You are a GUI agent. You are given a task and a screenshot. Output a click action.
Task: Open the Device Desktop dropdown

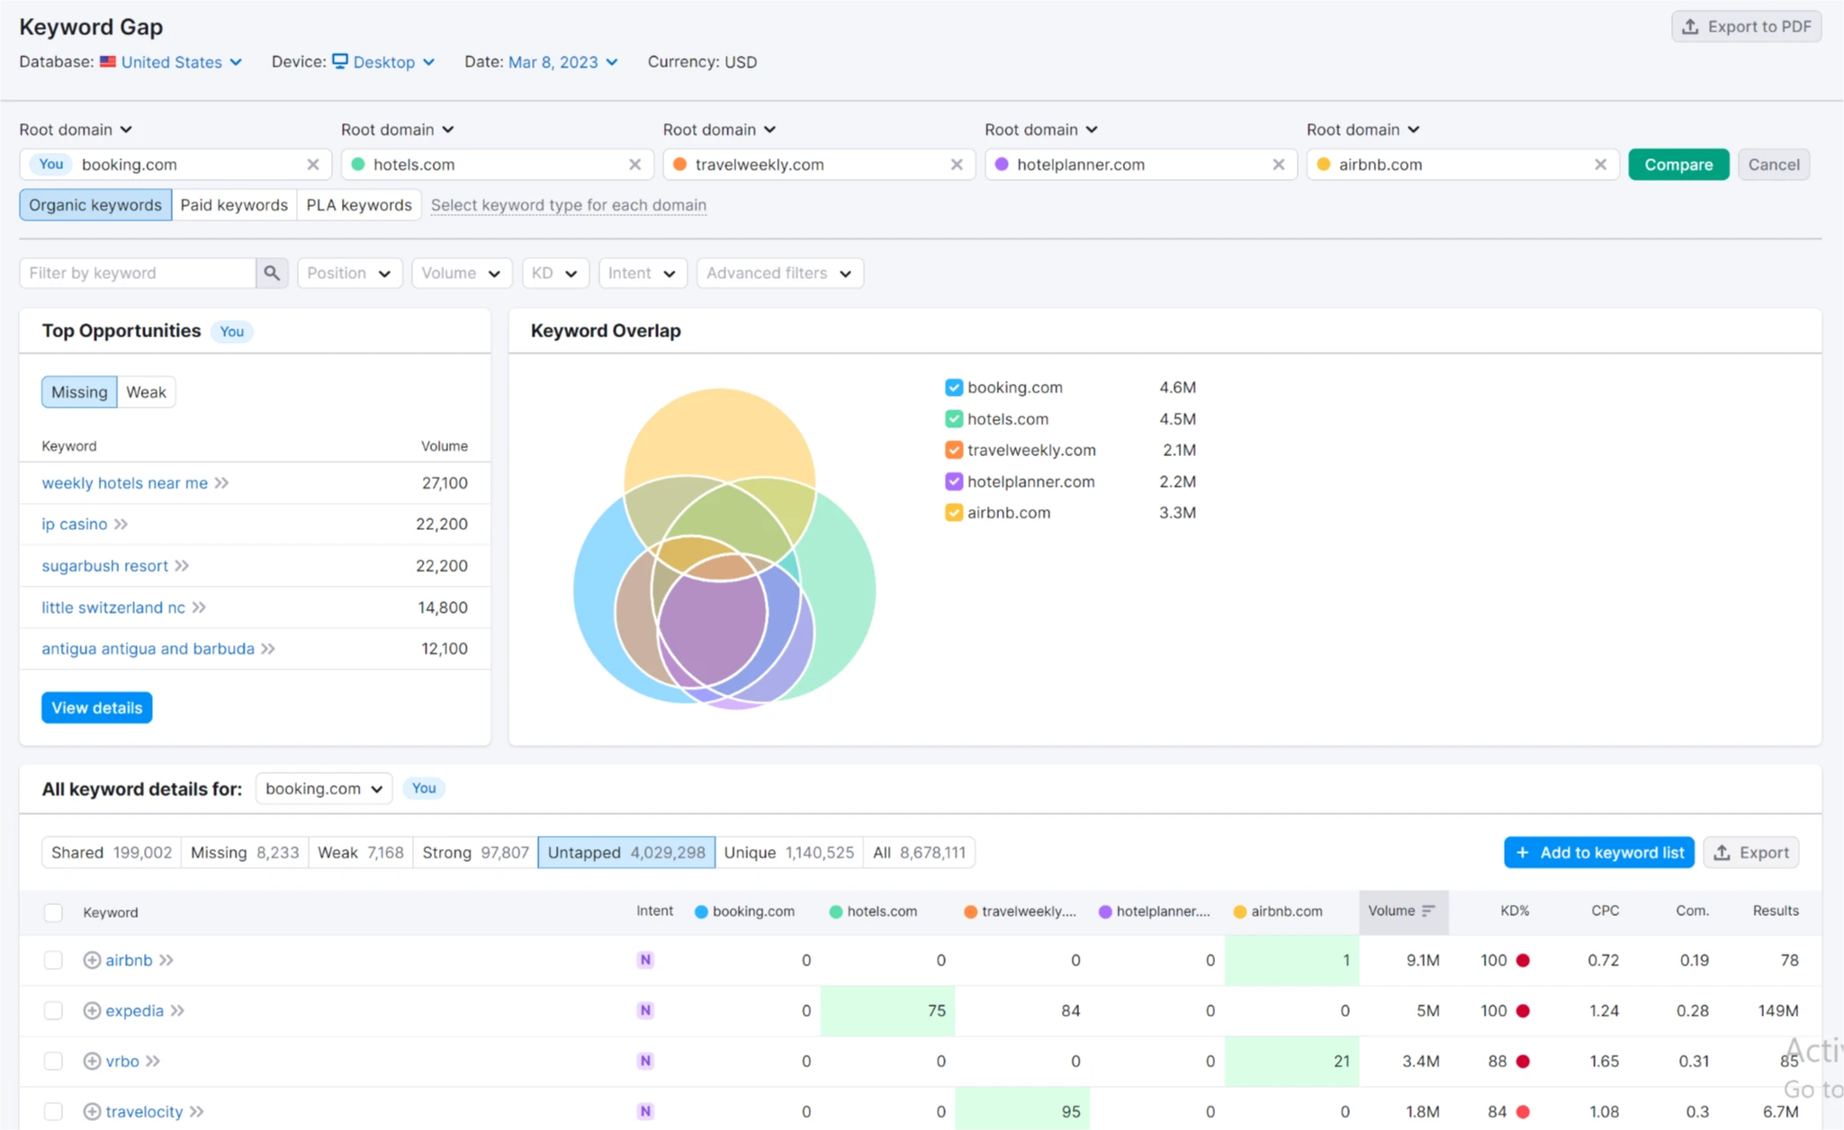[x=383, y=62]
